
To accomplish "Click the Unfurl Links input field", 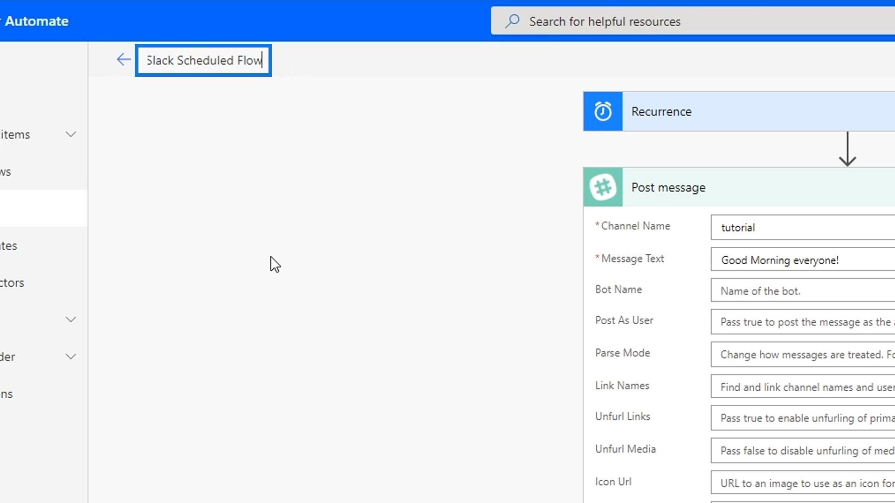I will [x=802, y=418].
